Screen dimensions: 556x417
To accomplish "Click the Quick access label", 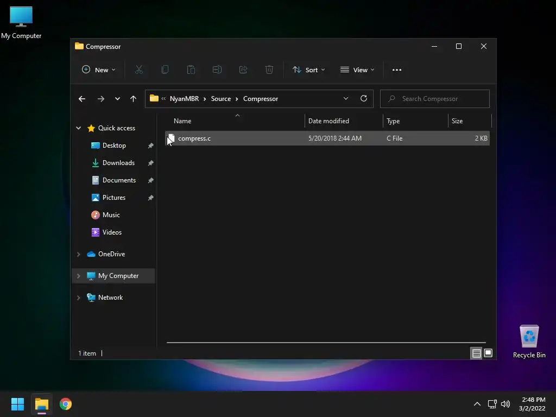I will pyautogui.click(x=117, y=128).
